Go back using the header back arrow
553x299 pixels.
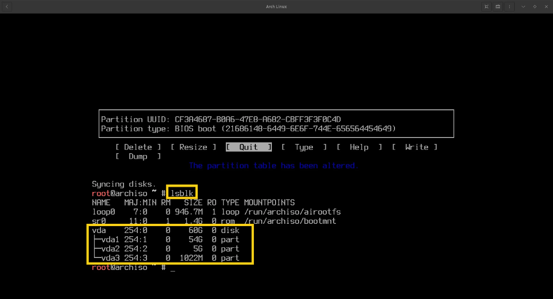(x=7, y=6)
